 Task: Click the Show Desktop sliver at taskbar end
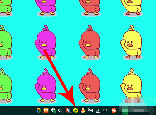tap(153, 110)
